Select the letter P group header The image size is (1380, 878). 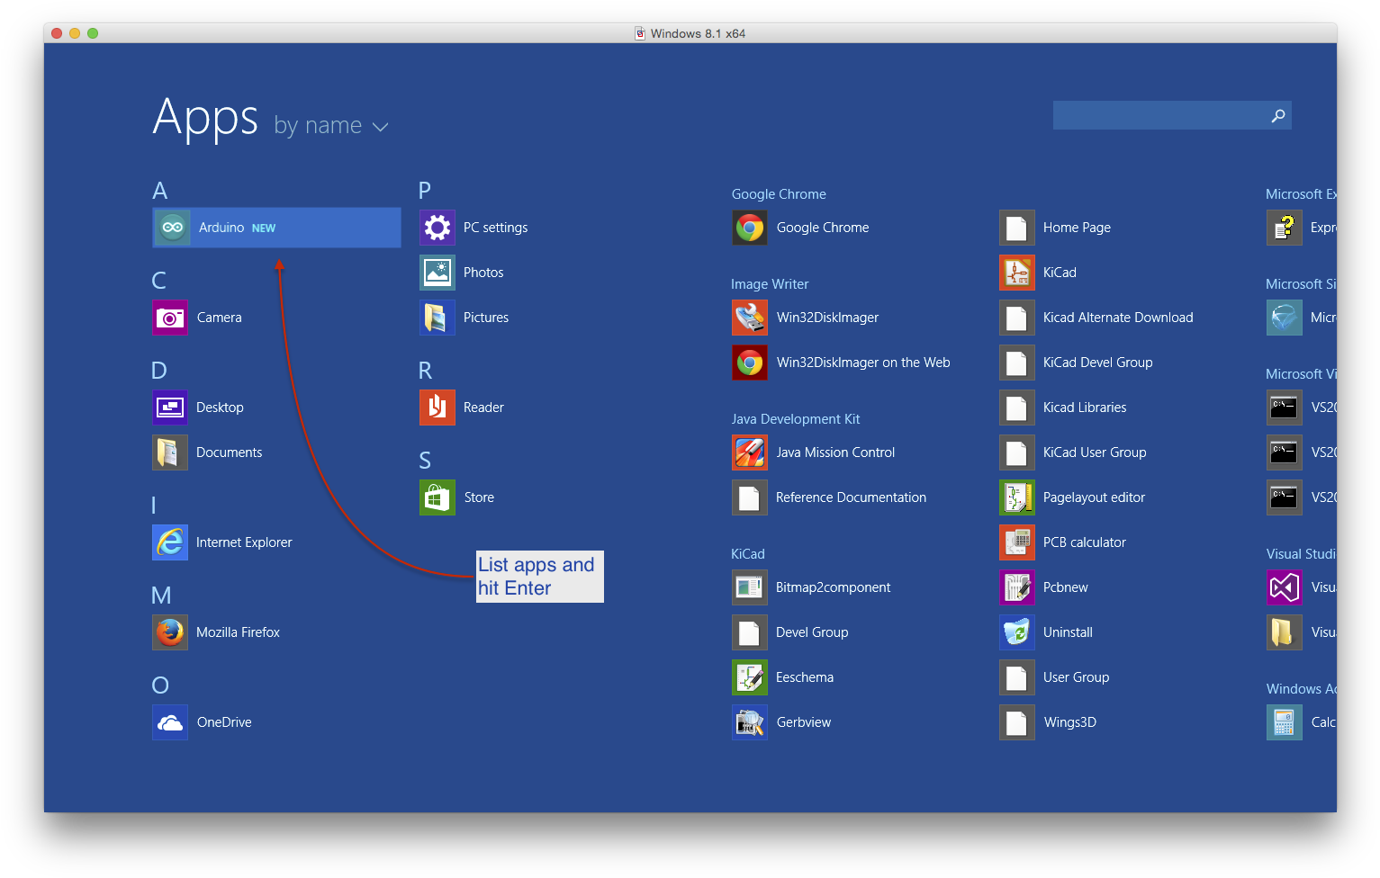coord(425,191)
